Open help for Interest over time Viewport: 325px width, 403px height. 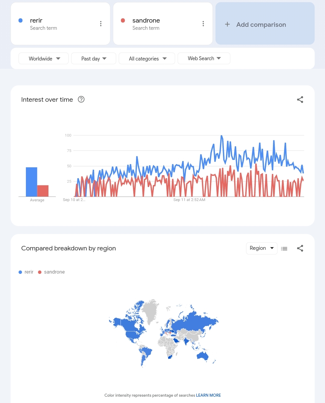81,99
